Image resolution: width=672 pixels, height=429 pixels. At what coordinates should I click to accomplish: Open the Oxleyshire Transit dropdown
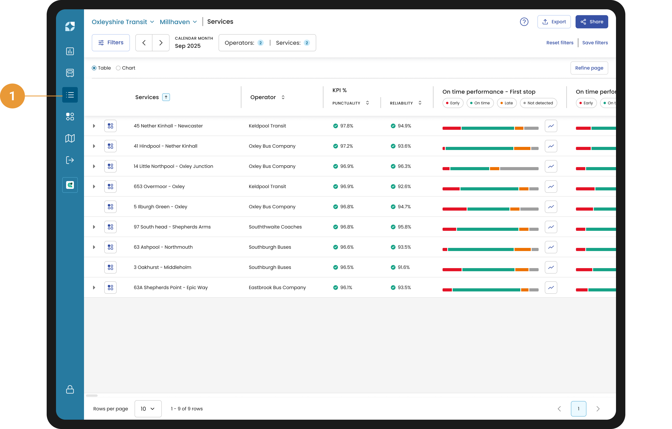[x=123, y=22]
